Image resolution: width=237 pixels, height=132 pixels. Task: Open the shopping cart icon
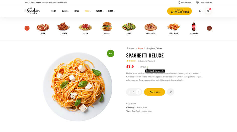click(208, 11)
